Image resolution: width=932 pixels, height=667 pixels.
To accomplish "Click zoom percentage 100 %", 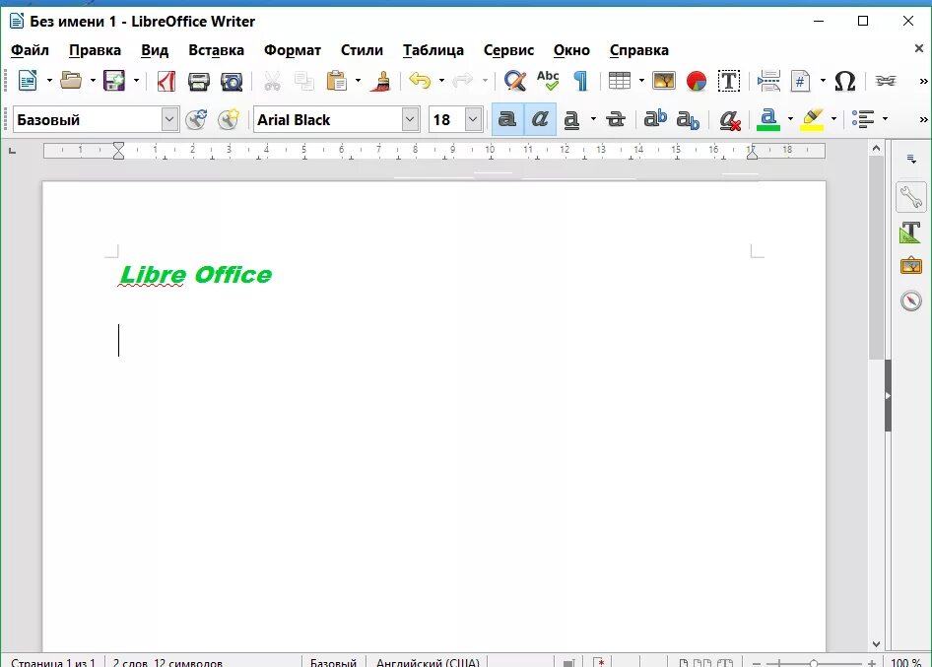I will point(905,662).
